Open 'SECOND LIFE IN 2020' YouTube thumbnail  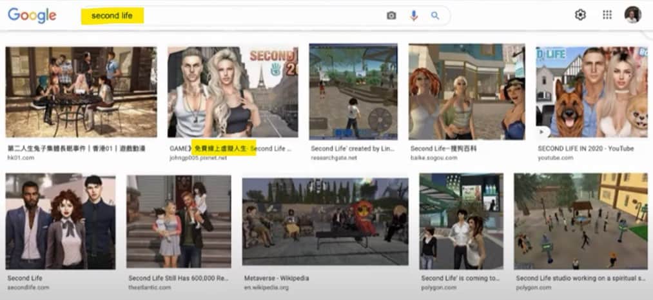(592, 92)
